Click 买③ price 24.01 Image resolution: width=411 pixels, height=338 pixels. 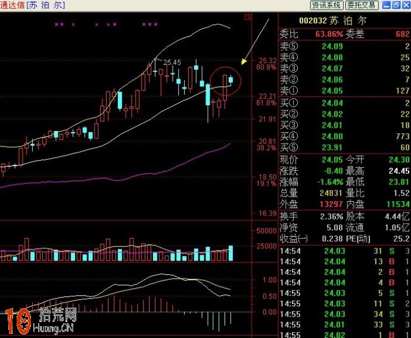(x=332, y=125)
